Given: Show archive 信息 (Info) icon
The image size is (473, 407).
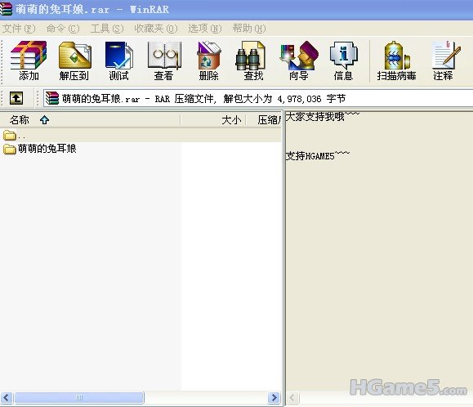Looking at the screenshot, I should pyautogui.click(x=343, y=61).
